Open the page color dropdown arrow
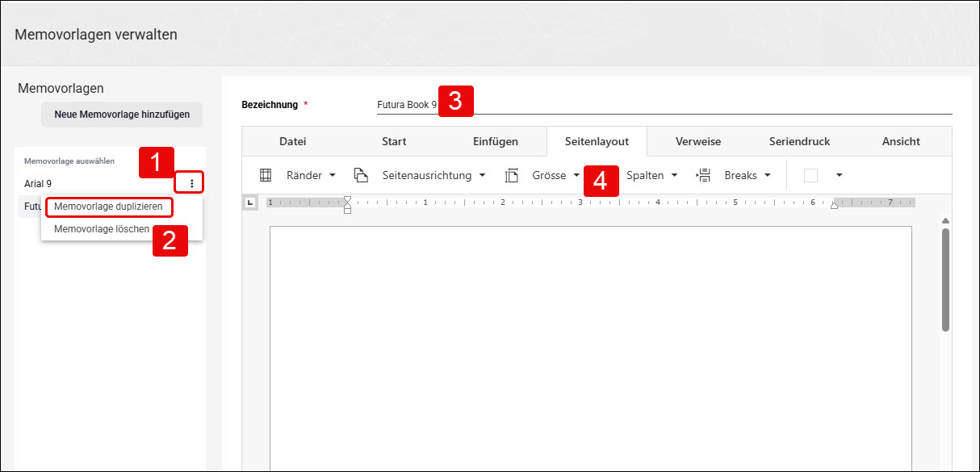The width and height of the screenshot is (980, 472). (x=839, y=175)
